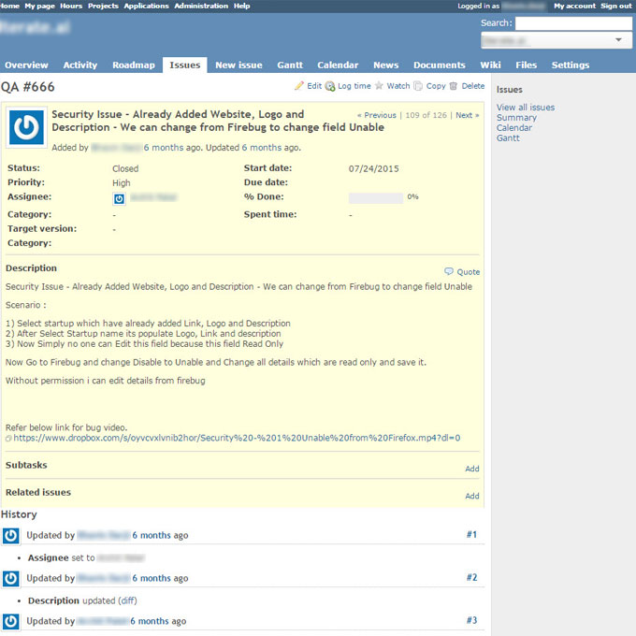This screenshot has width=636, height=636.
Task: Click the Watch star icon
Action: 379,86
